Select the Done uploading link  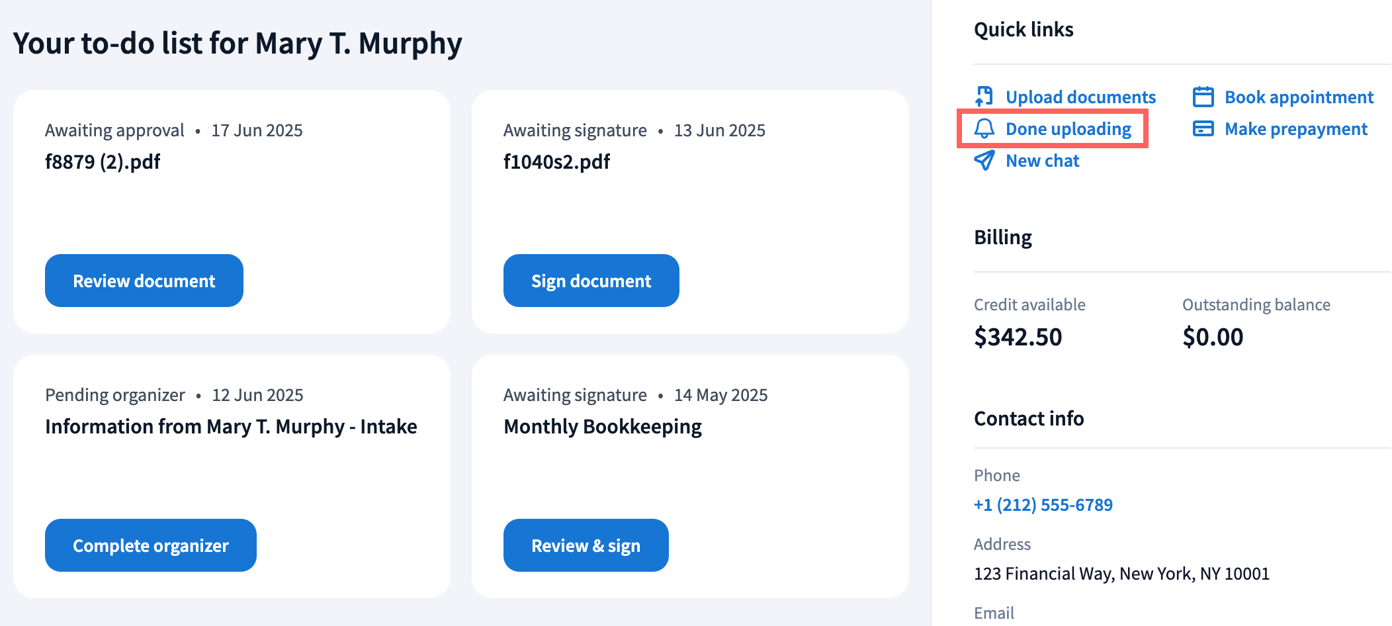(1068, 128)
